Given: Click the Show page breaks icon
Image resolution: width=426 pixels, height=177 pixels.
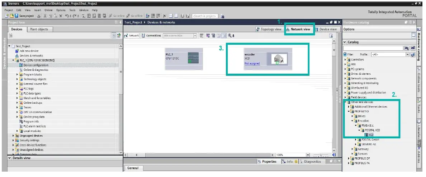Looking at the screenshot, I should pyautogui.click(x=219, y=35).
